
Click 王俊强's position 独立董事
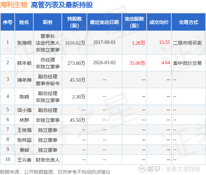pos(48,130)
